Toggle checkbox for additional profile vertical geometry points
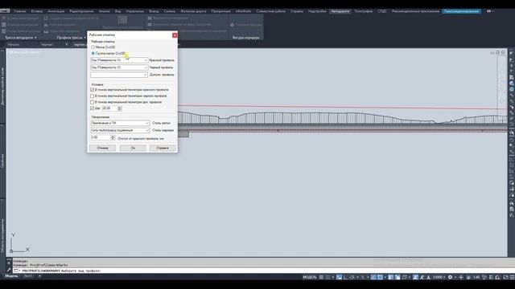Image resolution: width=515 pixels, height=289 pixels. click(x=93, y=102)
